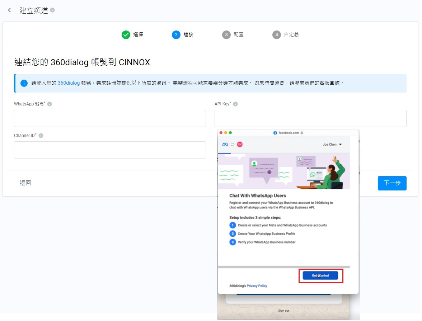Expand the Joe Chen account dropdown

point(332,145)
